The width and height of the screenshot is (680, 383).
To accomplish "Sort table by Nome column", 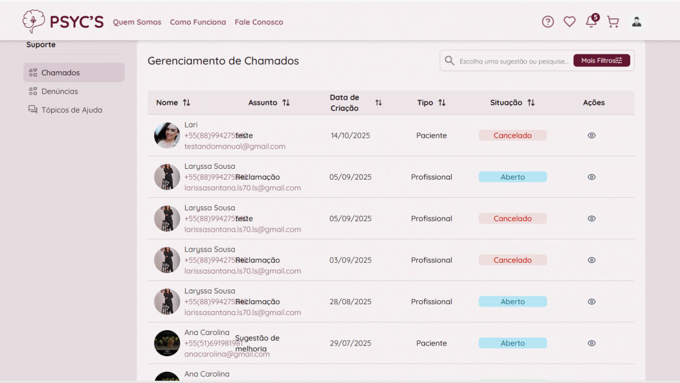I will (186, 103).
